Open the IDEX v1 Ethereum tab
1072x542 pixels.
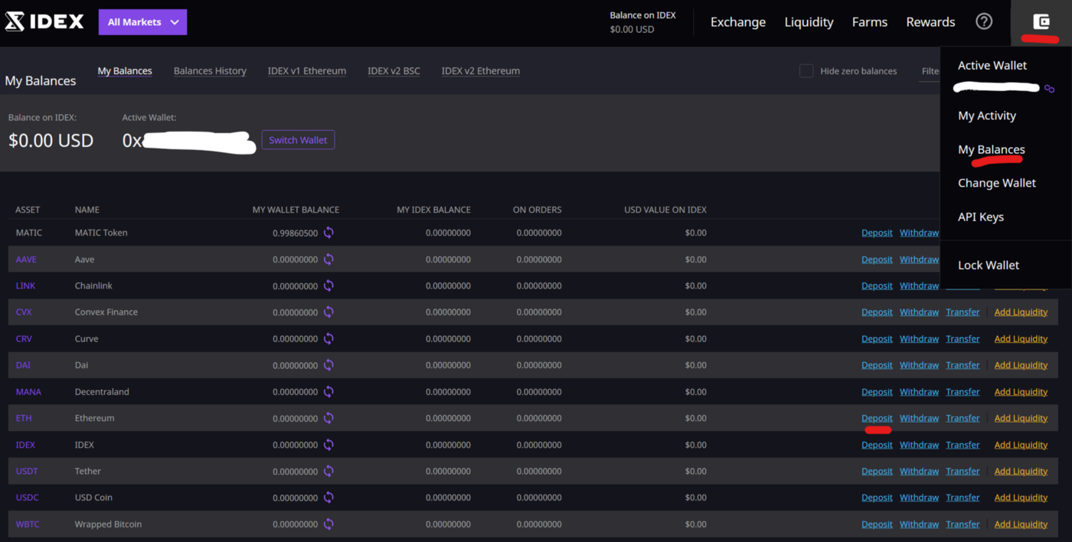coord(307,71)
